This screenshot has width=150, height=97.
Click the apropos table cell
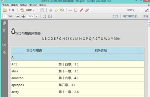point(35,85)
